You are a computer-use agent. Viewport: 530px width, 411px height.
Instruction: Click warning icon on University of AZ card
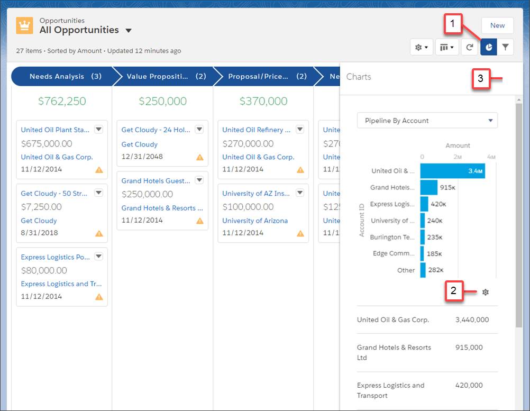300,233
